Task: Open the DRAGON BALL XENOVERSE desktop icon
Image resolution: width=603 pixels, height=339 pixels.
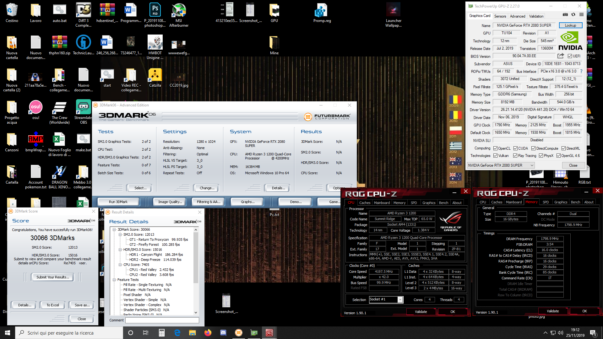Action: (59, 177)
